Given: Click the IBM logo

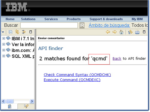Looking at the screenshot, I should click(x=16, y=7).
